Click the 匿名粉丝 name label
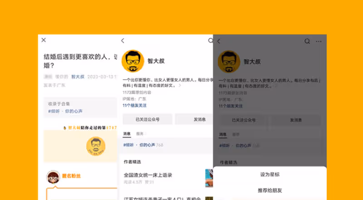The image size is (363, 200). 71,176
